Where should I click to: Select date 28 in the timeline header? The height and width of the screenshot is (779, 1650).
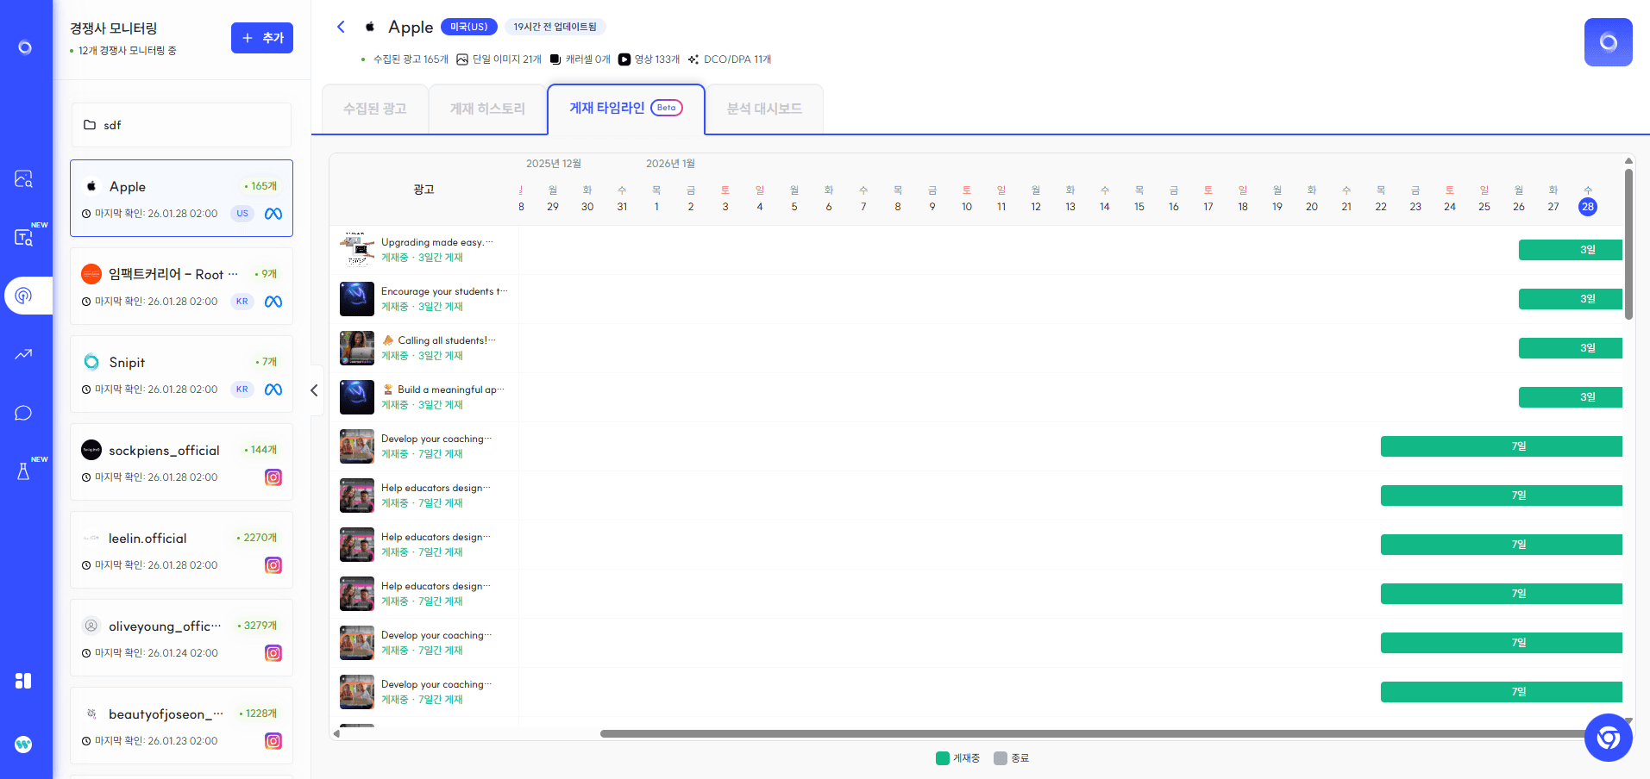[1587, 207]
